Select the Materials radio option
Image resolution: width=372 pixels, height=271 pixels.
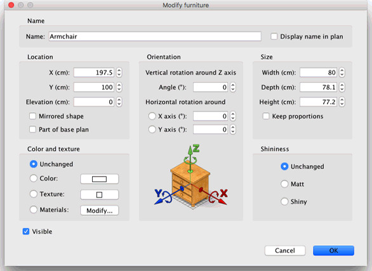[x=34, y=210]
